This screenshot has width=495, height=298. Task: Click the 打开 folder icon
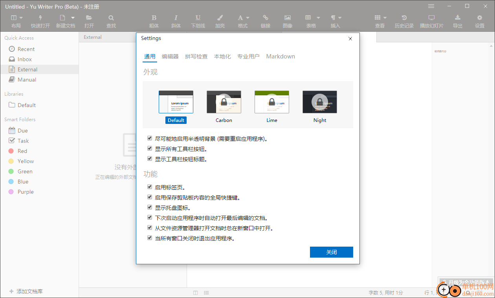click(x=89, y=18)
